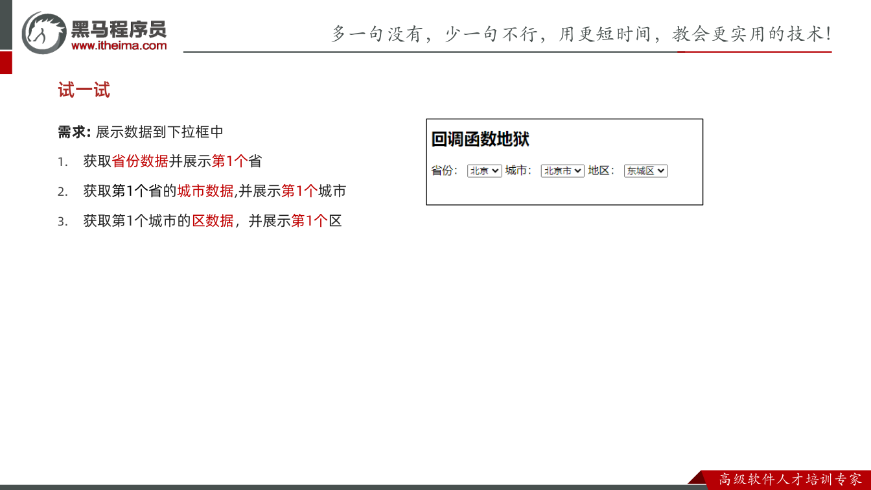Open the 地区 dropdown showing 东城区
This screenshot has width=871, height=490.
pyautogui.click(x=645, y=171)
